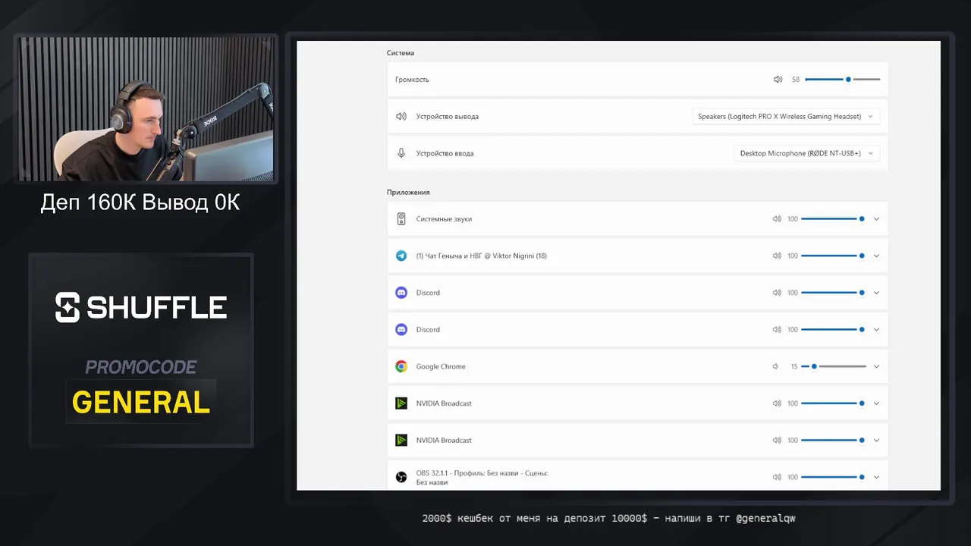Mute Системные звуки via its speaker icon

pos(777,219)
